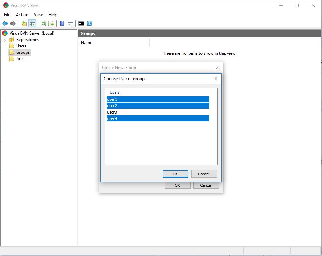Show the action pane via its toolbar icon
The height and width of the screenshot is (256, 322).
pos(70,23)
